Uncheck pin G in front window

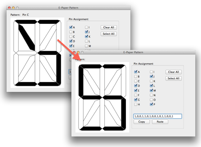point(136,100)
